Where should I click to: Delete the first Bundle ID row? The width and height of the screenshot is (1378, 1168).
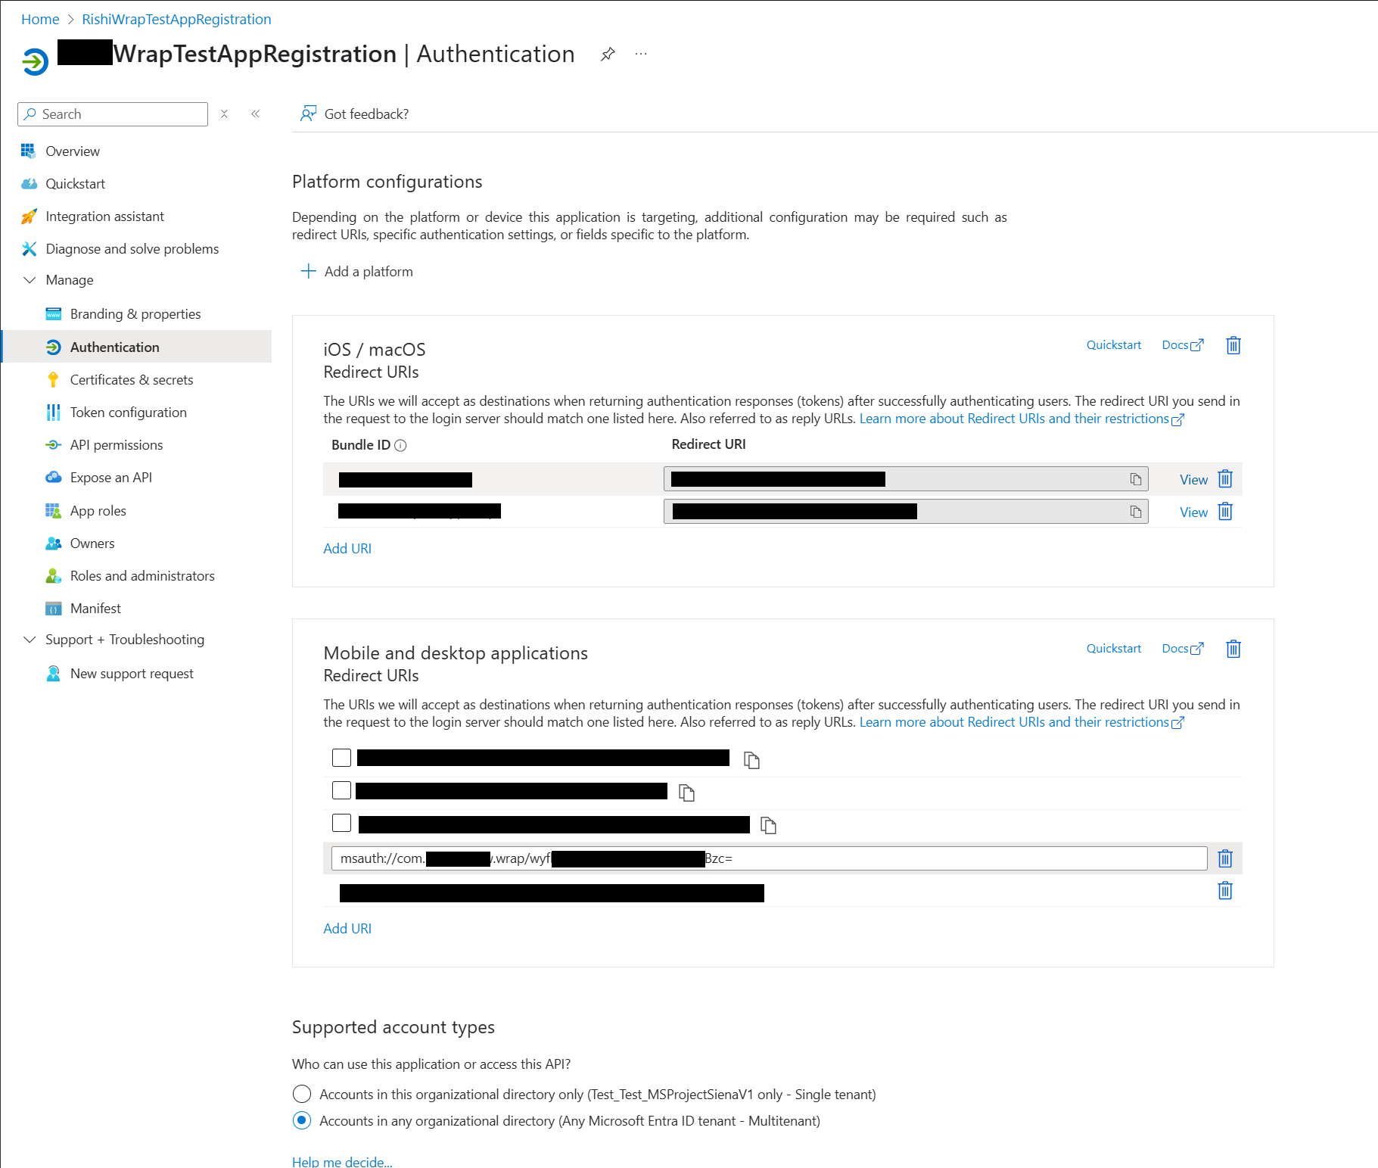pos(1225,479)
